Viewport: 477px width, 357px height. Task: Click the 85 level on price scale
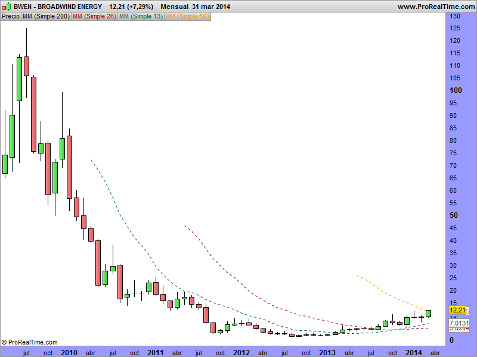pos(453,128)
